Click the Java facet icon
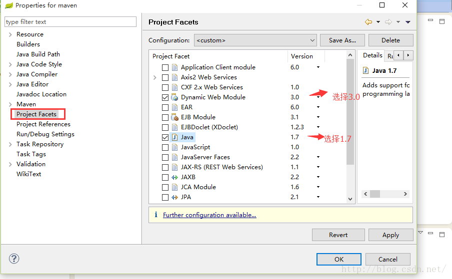This screenshot has height=279, width=452. click(174, 137)
